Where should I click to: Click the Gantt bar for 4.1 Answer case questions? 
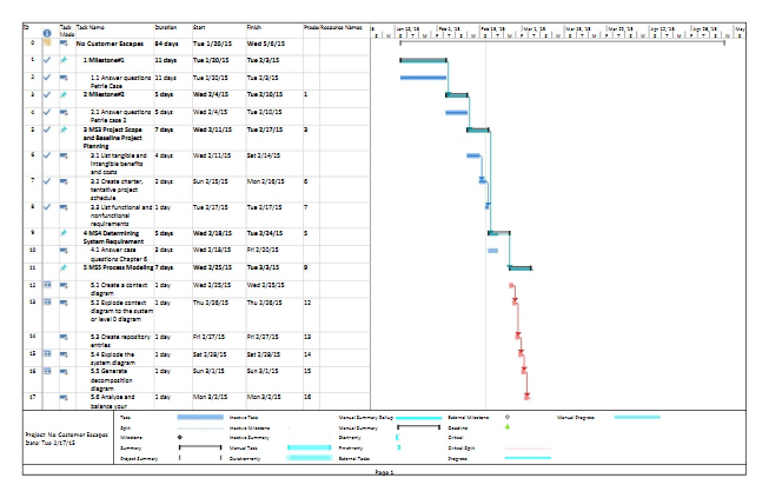tap(493, 250)
